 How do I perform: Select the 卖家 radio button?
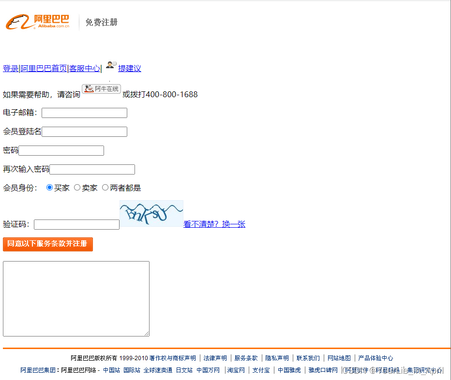pos(77,188)
